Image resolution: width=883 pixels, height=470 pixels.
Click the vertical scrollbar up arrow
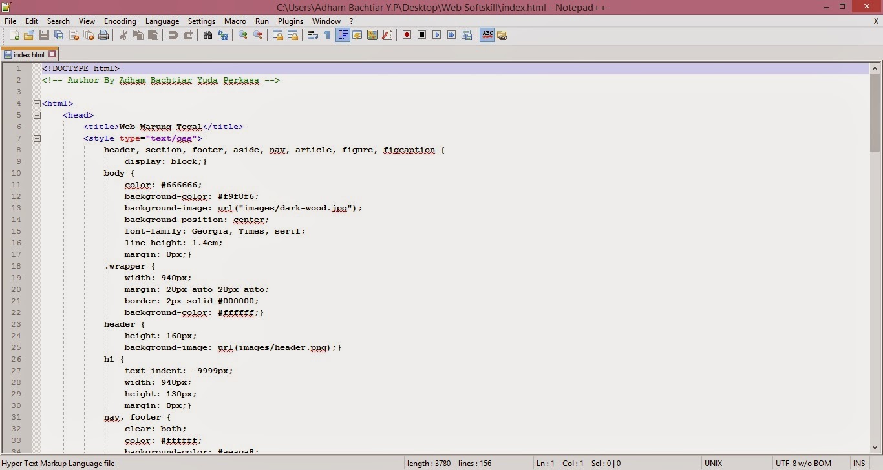pos(875,68)
